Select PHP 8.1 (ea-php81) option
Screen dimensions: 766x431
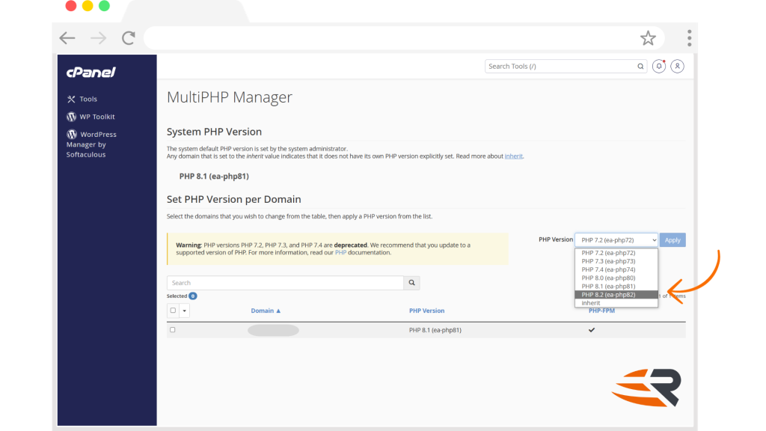[x=616, y=287]
